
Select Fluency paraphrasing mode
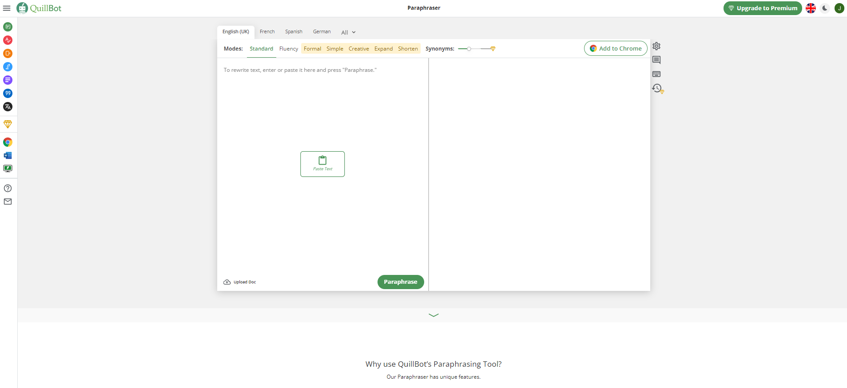[x=289, y=49]
